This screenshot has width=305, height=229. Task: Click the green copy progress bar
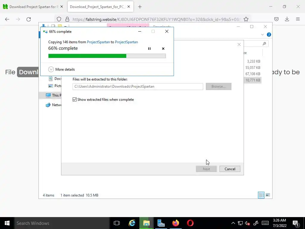107,56
